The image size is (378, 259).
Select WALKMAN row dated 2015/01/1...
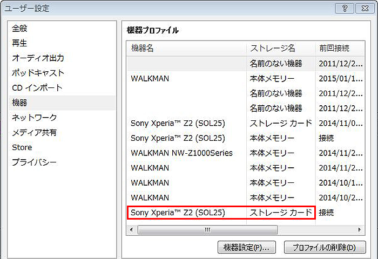[245, 79]
